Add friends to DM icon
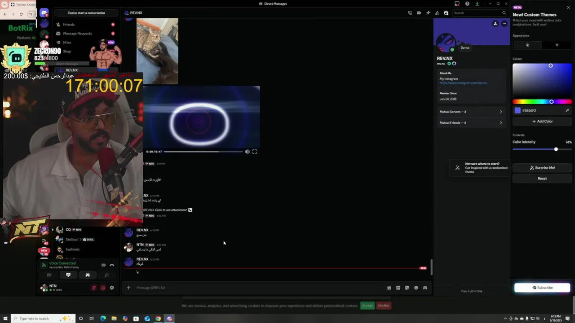Viewport: 575px width, 323px height. point(437,13)
